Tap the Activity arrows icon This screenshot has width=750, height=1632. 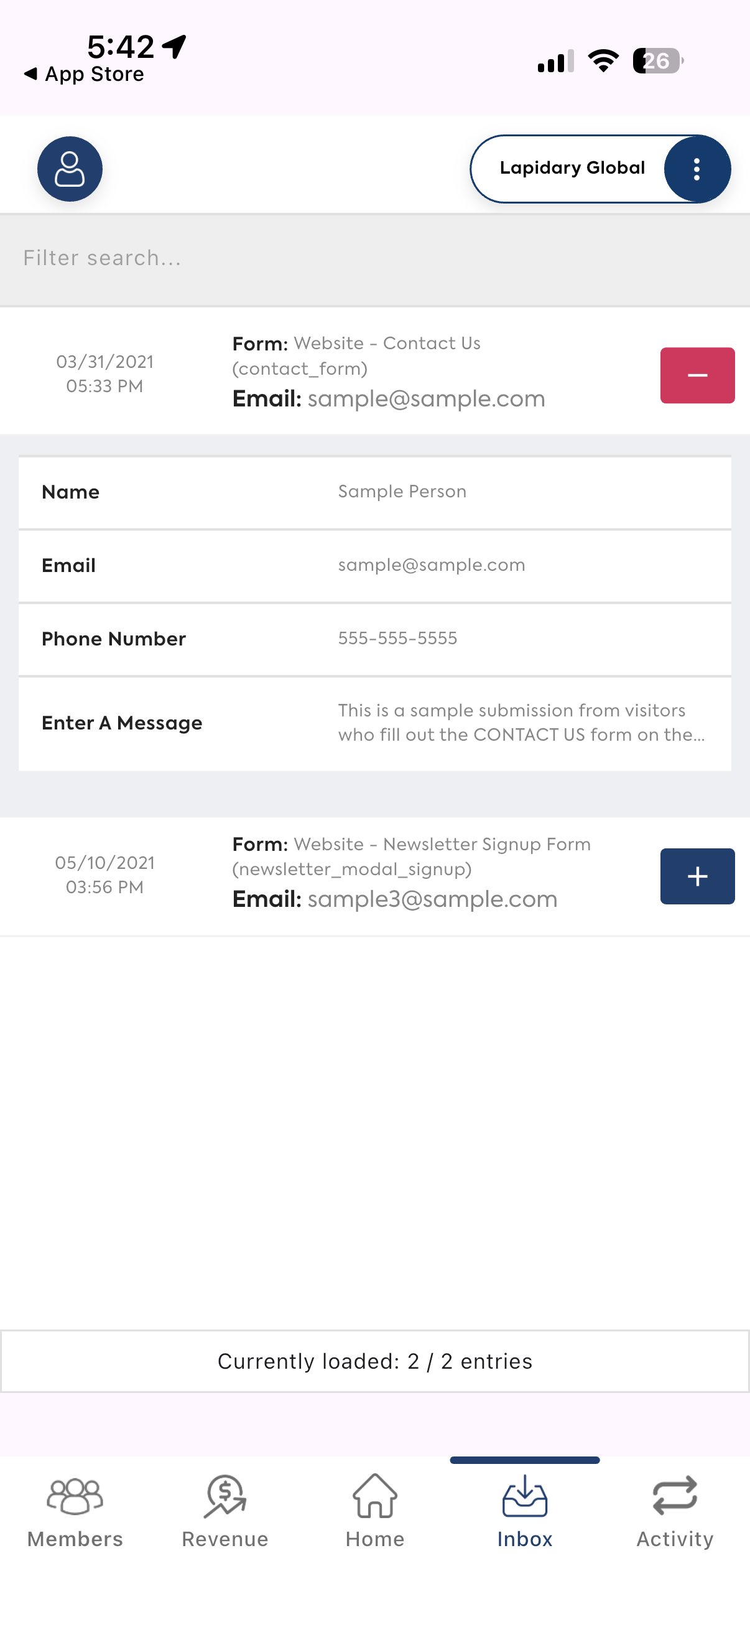tap(675, 1496)
